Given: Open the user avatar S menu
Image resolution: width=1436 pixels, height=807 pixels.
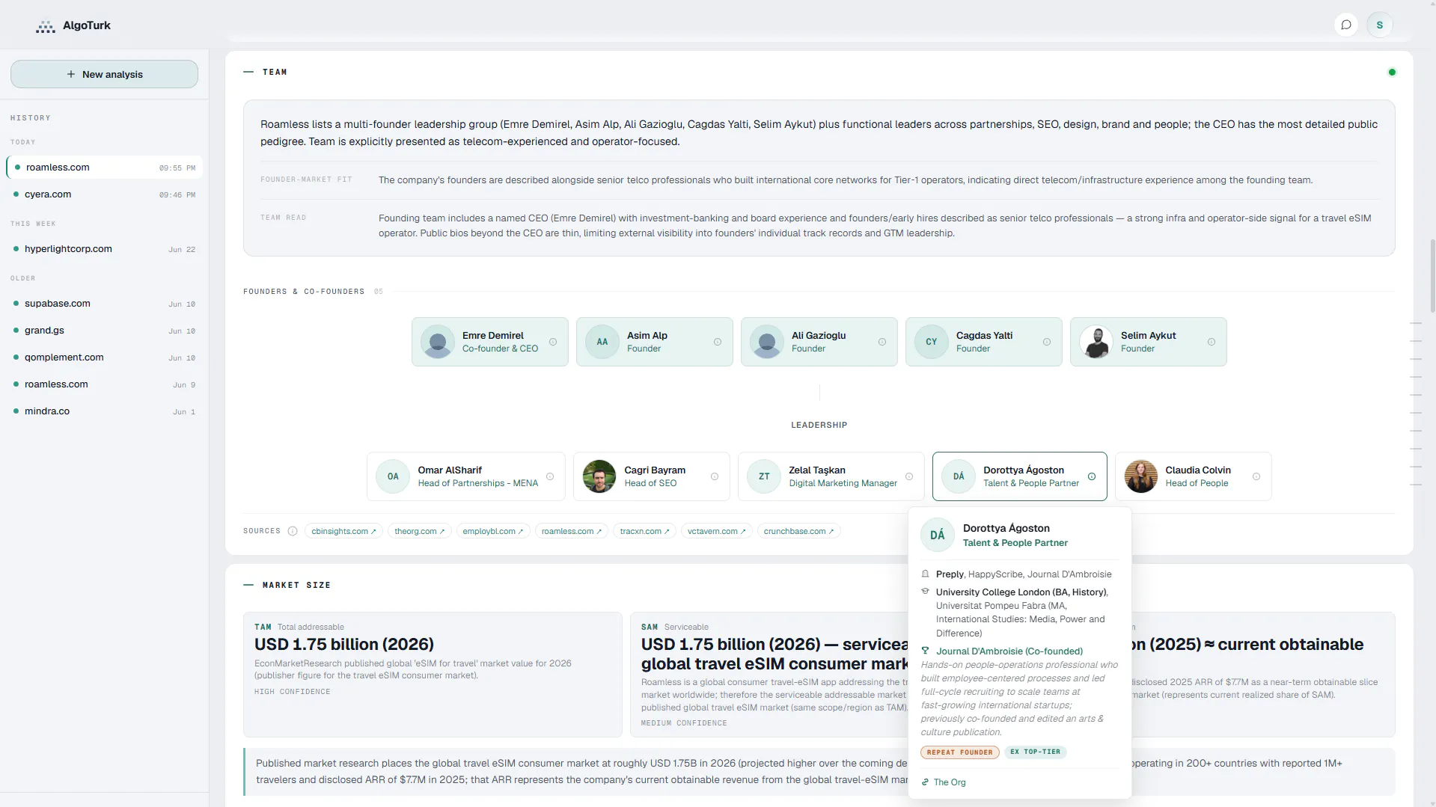Looking at the screenshot, I should point(1379,25).
